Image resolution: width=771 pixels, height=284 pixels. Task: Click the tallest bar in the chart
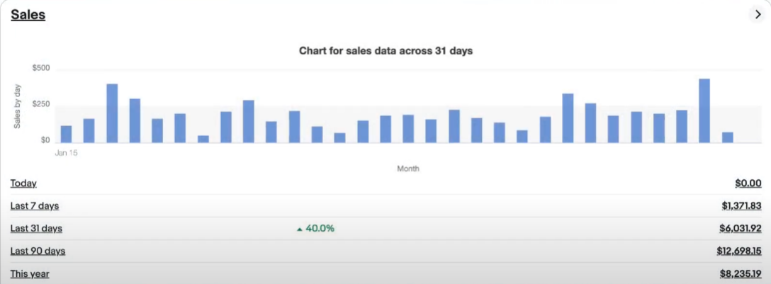point(704,110)
